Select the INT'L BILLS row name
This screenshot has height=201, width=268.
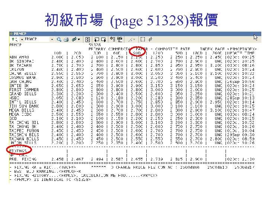(x=23, y=102)
